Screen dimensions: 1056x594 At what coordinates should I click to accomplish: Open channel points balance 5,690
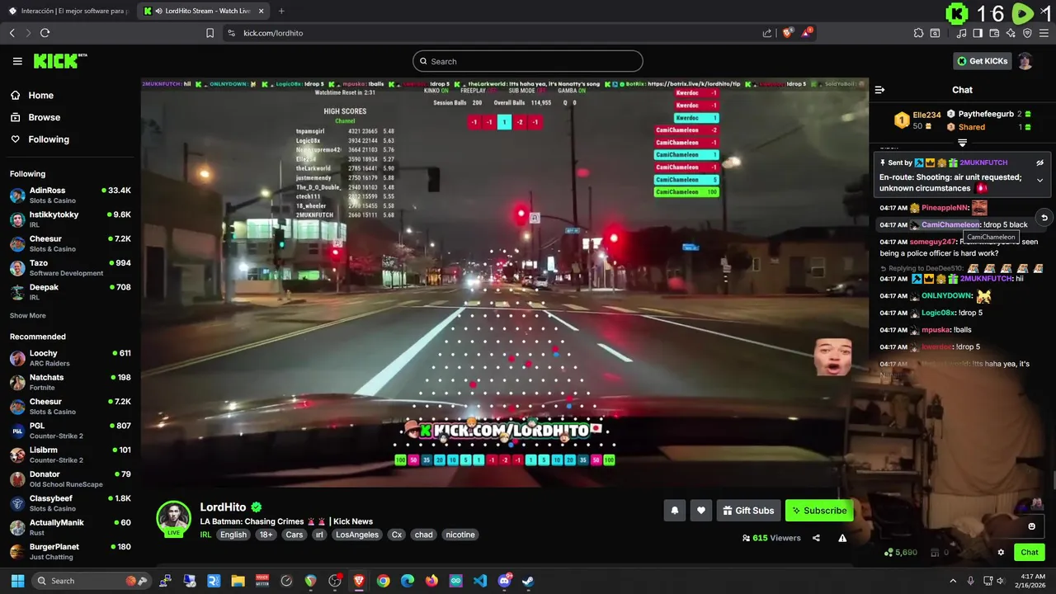900,553
